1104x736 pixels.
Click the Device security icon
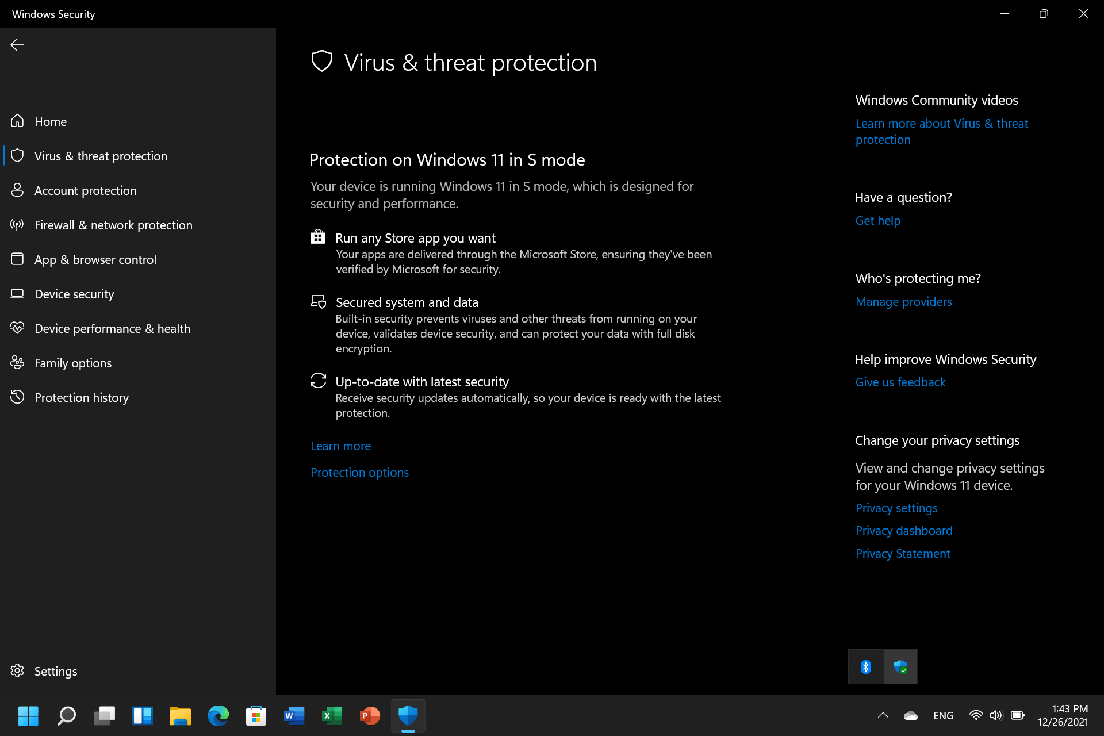17,293
